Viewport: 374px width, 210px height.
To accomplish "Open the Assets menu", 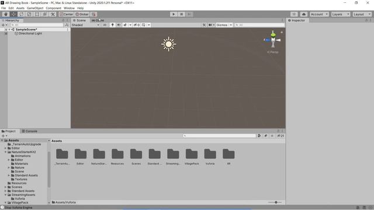I will pos(20,8).
